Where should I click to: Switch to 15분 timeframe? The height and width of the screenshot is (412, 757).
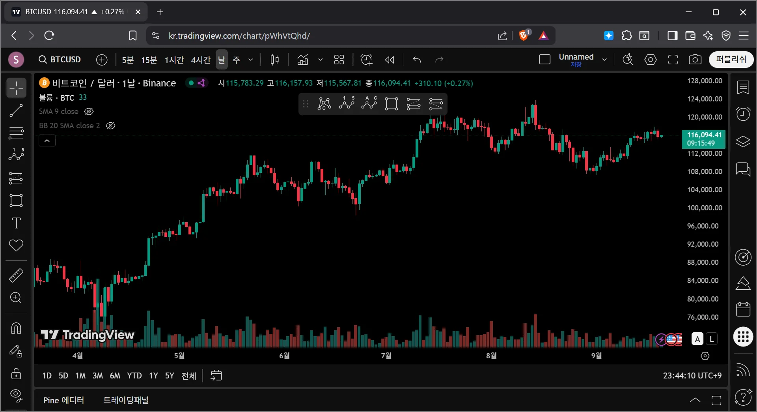point(149,60)
